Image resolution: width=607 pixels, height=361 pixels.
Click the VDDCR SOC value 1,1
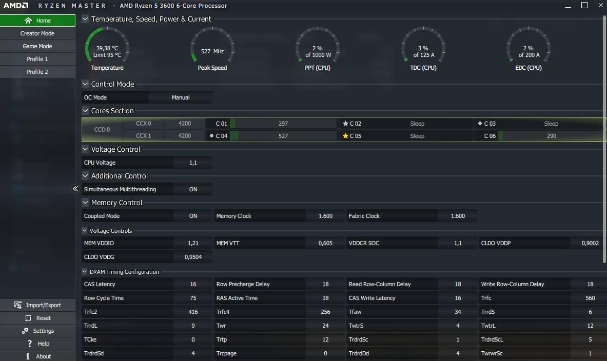coord(458,243)
